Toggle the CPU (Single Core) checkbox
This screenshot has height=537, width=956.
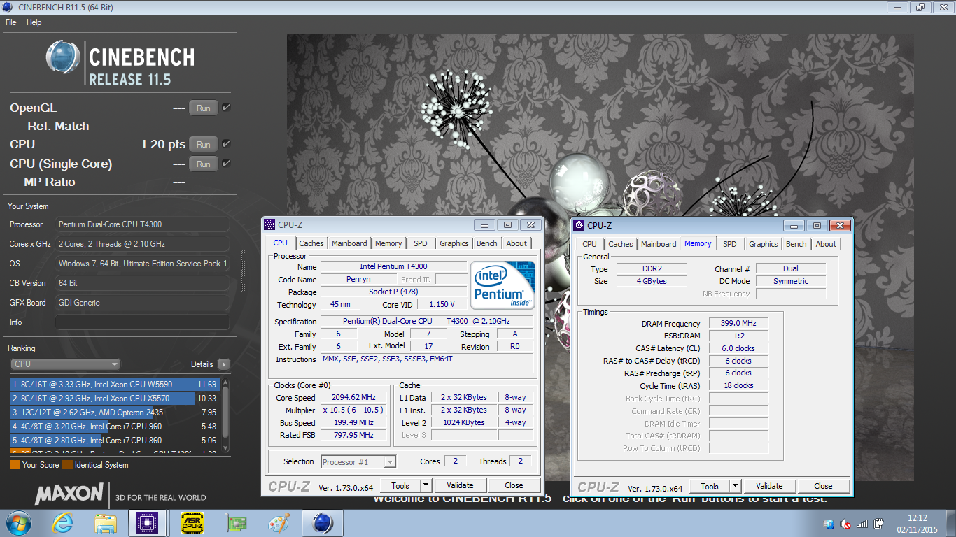tap(226, 164)
